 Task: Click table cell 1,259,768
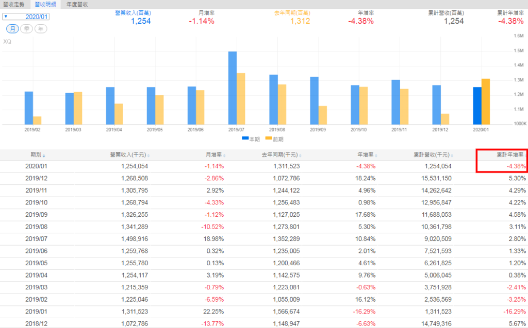(x=135, y=251)
